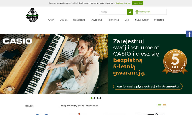
Task: Follow the 'Dowiedz się więcej' link
Action: tap(124, 3)
